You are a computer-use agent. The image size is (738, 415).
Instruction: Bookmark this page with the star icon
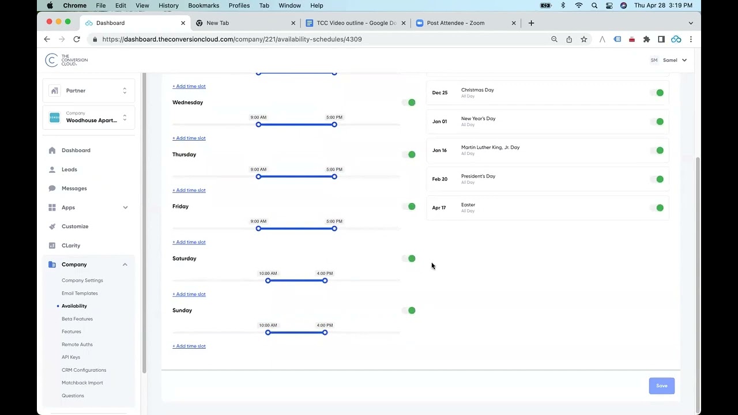(x=584, y=39)
